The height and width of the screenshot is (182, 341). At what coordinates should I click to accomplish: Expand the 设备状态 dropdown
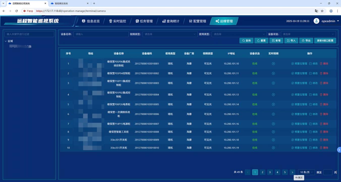(308, 34)
